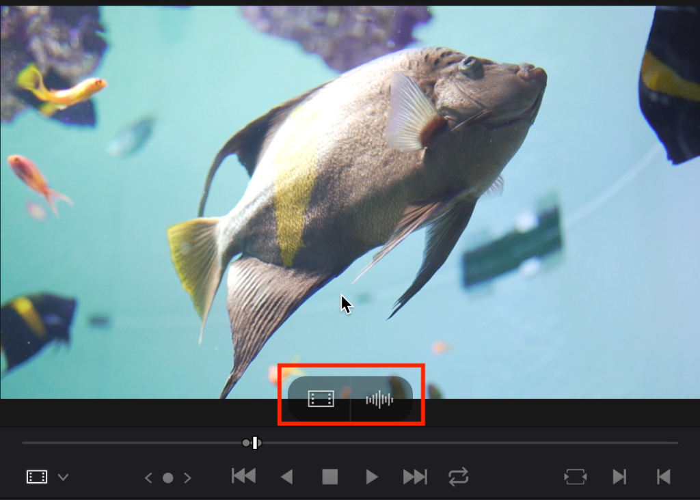Go to previous marker arrow

pos(148,478)
